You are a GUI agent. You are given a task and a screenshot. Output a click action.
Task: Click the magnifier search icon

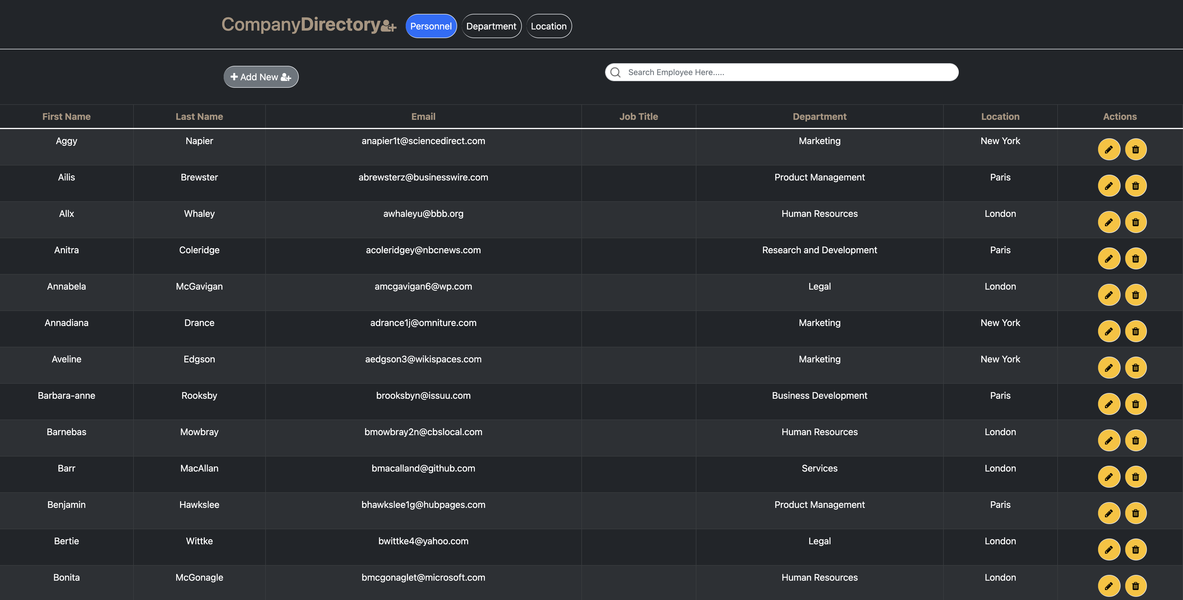click(615, 72)
